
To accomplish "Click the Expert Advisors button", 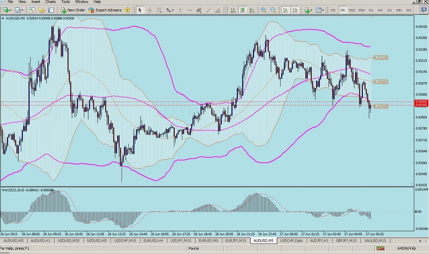I will (105, 10).
